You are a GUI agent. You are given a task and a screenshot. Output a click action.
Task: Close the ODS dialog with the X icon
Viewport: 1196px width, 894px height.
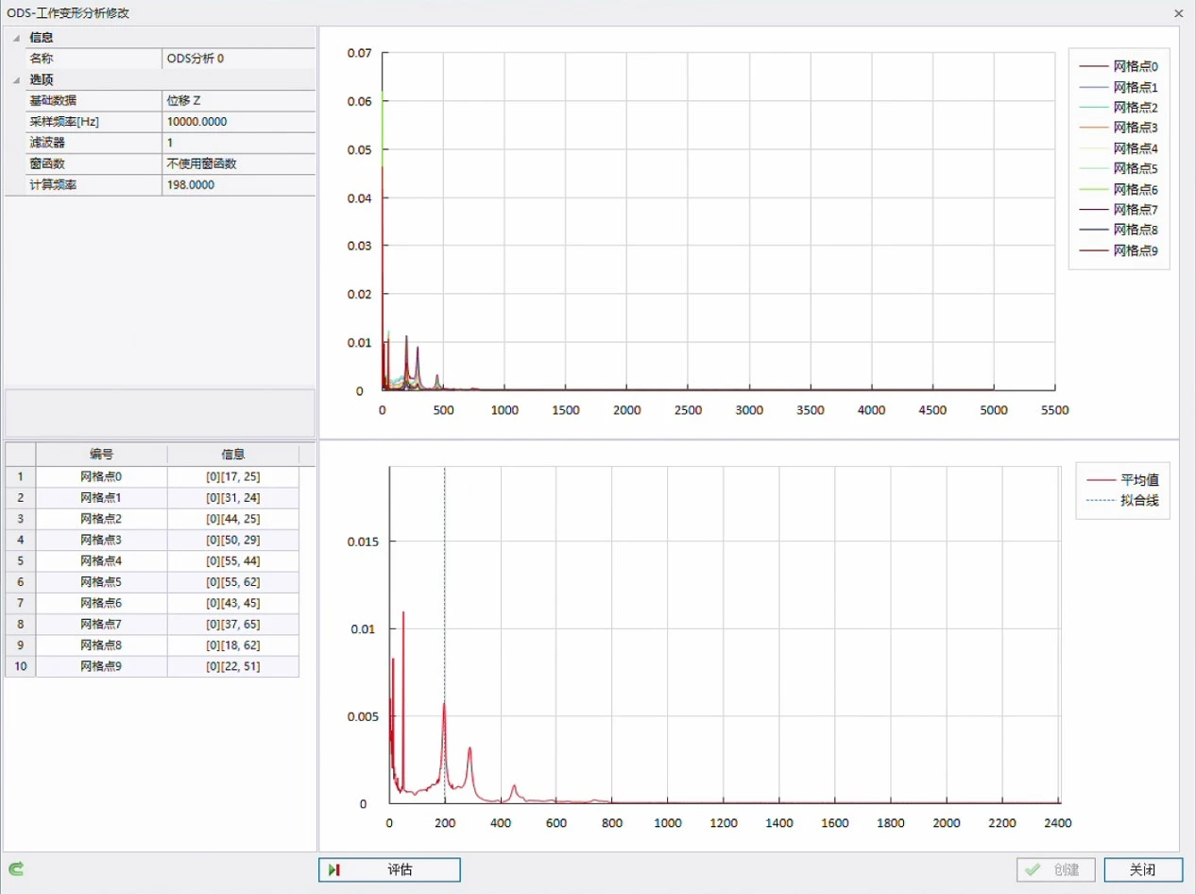pos(1178,13)
